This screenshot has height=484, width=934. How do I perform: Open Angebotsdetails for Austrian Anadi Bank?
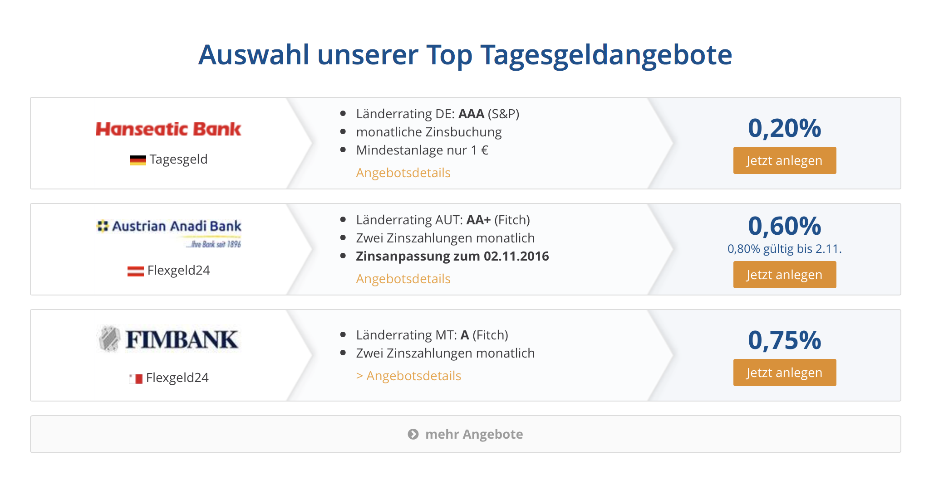pyautogui.click(x=403, y=279)
